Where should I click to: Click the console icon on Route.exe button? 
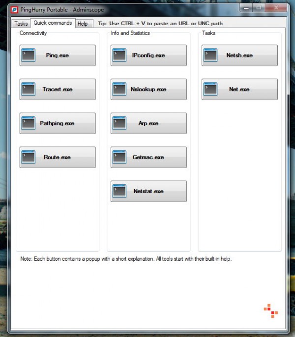click(x=29, y=157)
